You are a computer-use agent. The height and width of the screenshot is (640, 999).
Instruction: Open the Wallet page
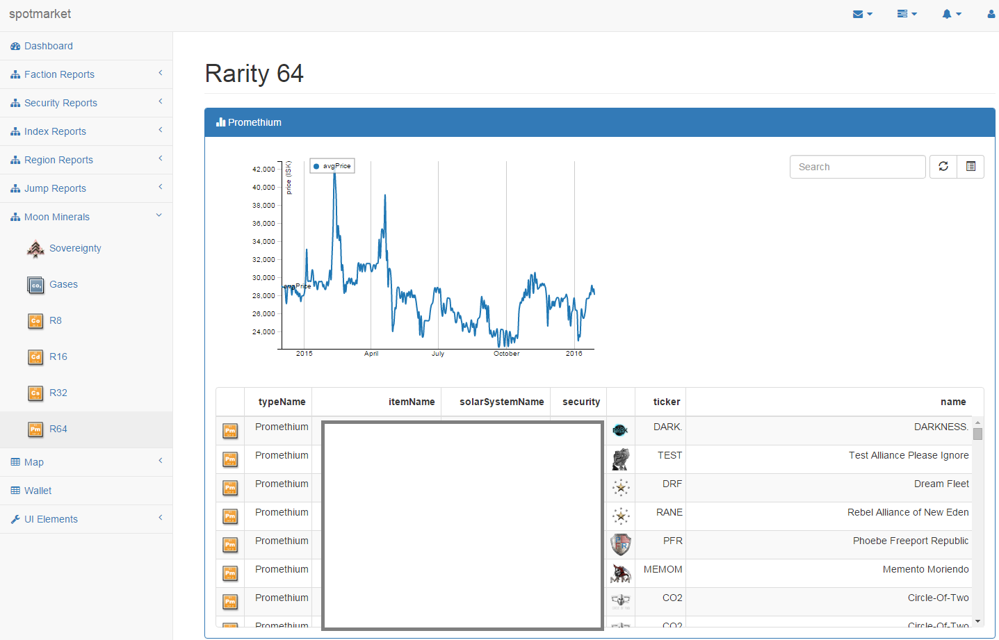[38, 491]
